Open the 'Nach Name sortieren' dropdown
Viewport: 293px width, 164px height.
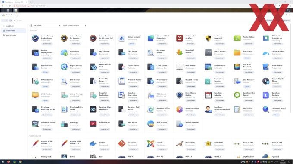tap(75, 25)
